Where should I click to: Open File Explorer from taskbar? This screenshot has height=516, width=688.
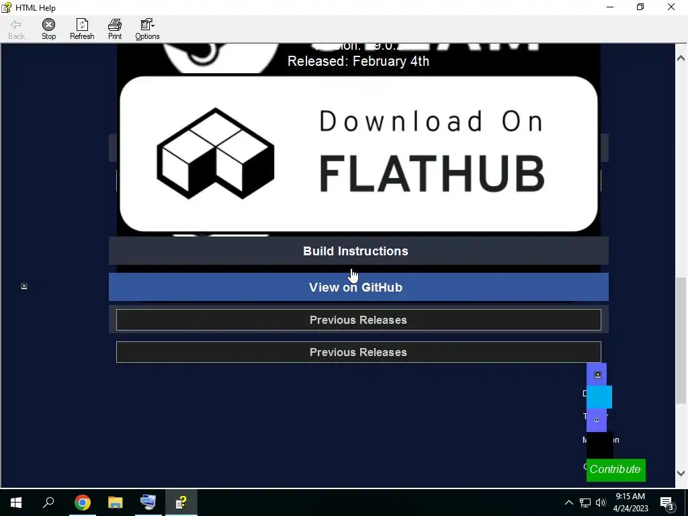116,503
